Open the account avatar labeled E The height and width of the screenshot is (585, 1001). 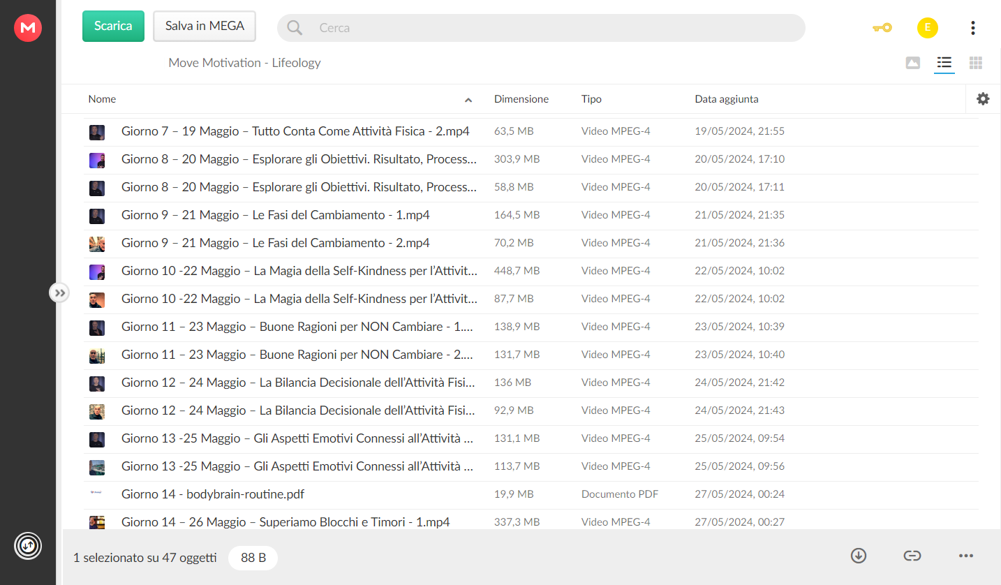click(x=927, y=28)
